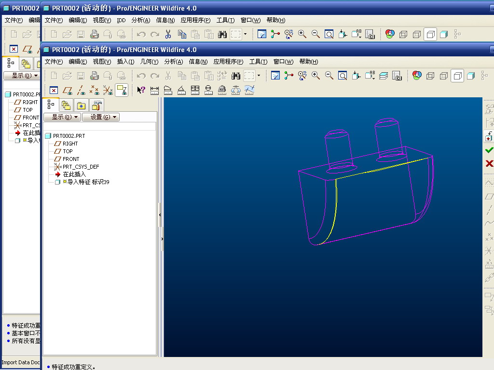Screen dimensions: 494x370
Task: Open 帮助(H) menu in the middle window
Action: pyautogui.click(x=276, y=20)
